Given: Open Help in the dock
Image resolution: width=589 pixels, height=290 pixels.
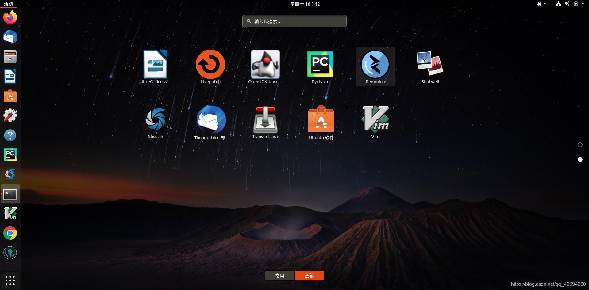Looking at the screenshot, I should [x=10, y=135].
